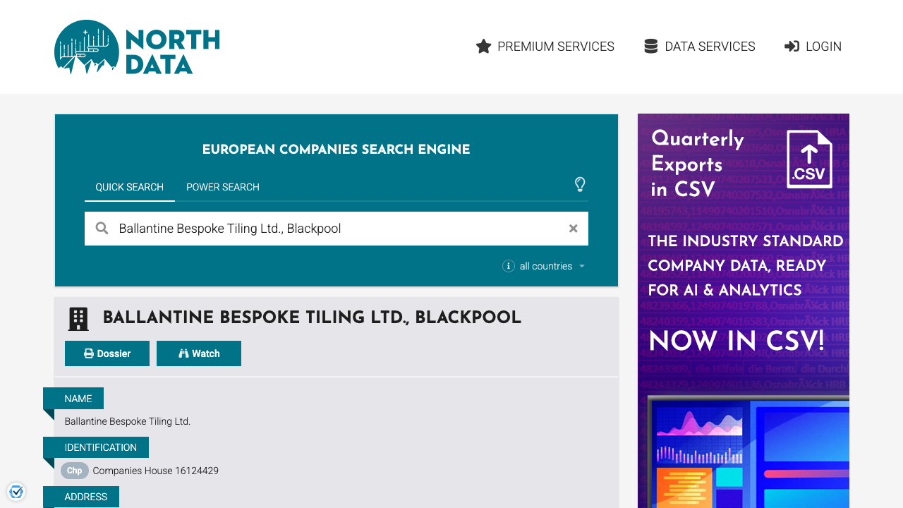903x508 pixels.
Task: Click the Premium Services star icon
Action: tap(483, 47)
